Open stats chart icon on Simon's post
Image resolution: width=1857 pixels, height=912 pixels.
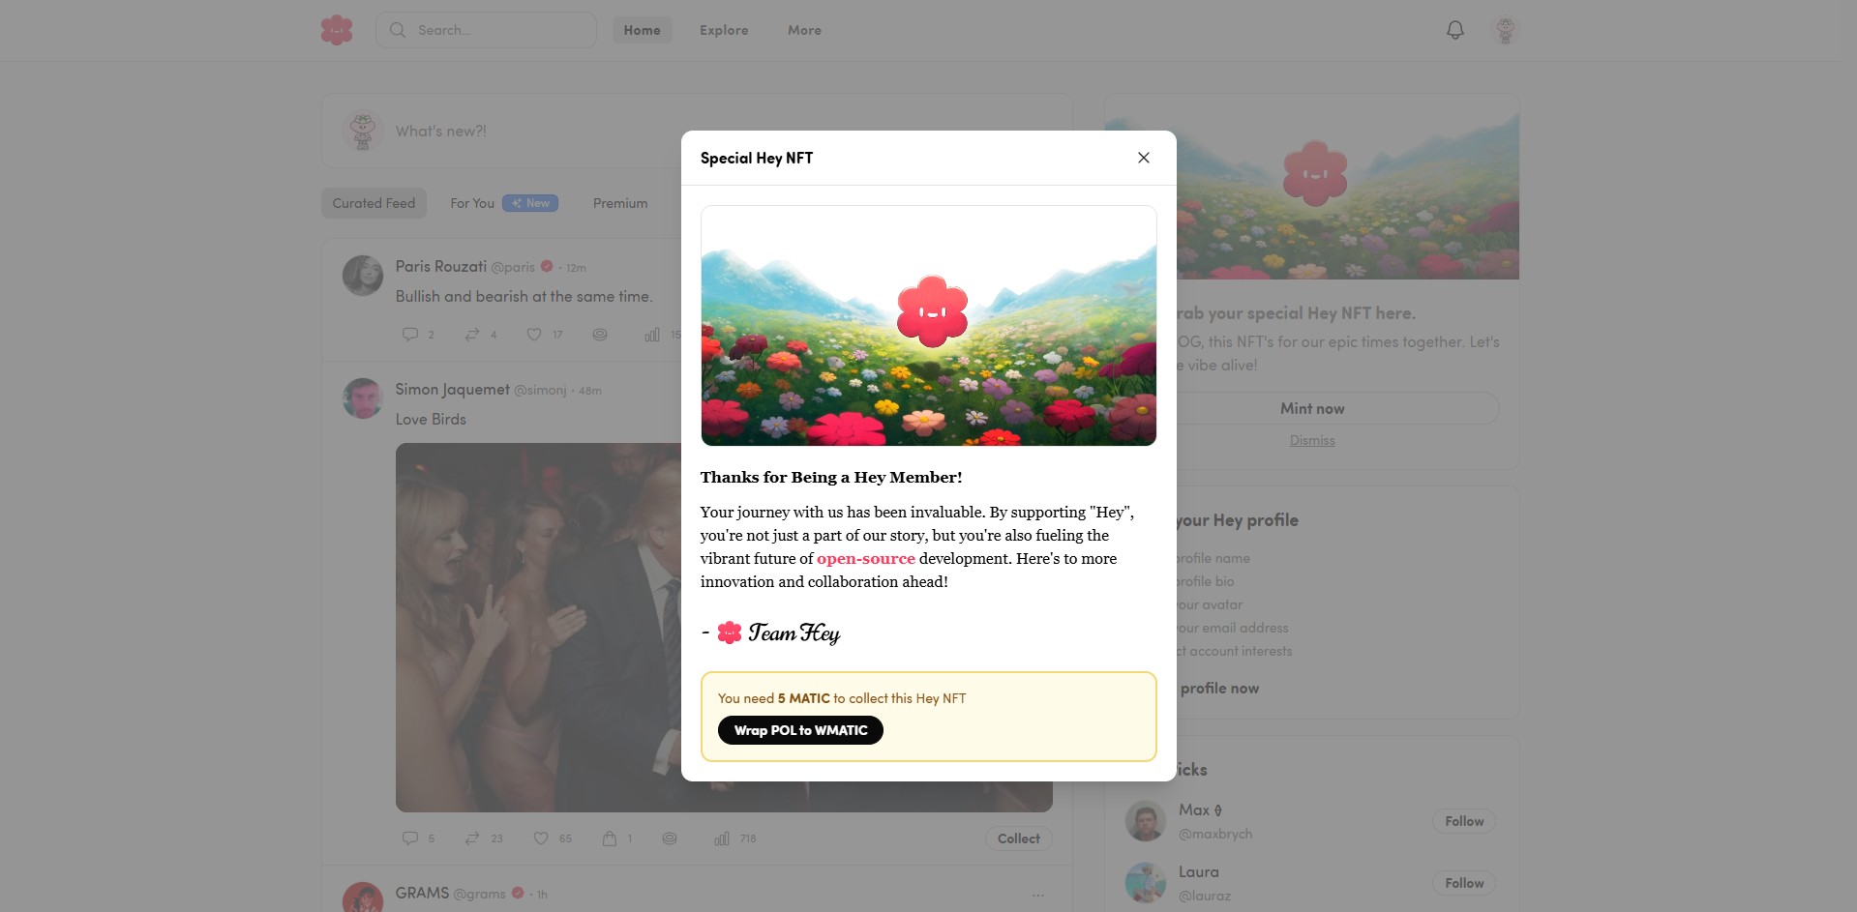click(722, 838)
